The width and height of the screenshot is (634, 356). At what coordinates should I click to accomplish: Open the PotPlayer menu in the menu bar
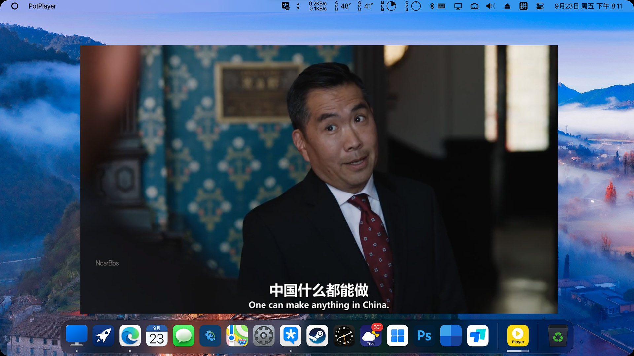pos(42,6)
